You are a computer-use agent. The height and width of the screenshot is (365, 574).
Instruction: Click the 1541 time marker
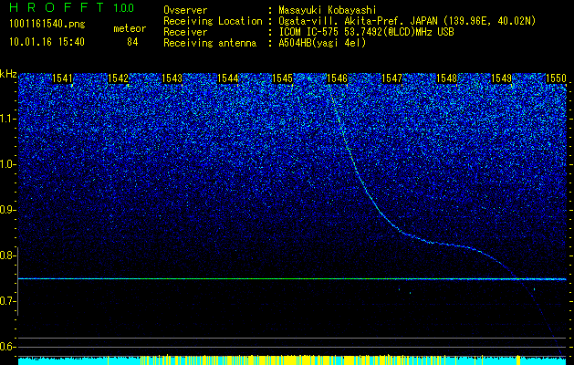point(62,78)
